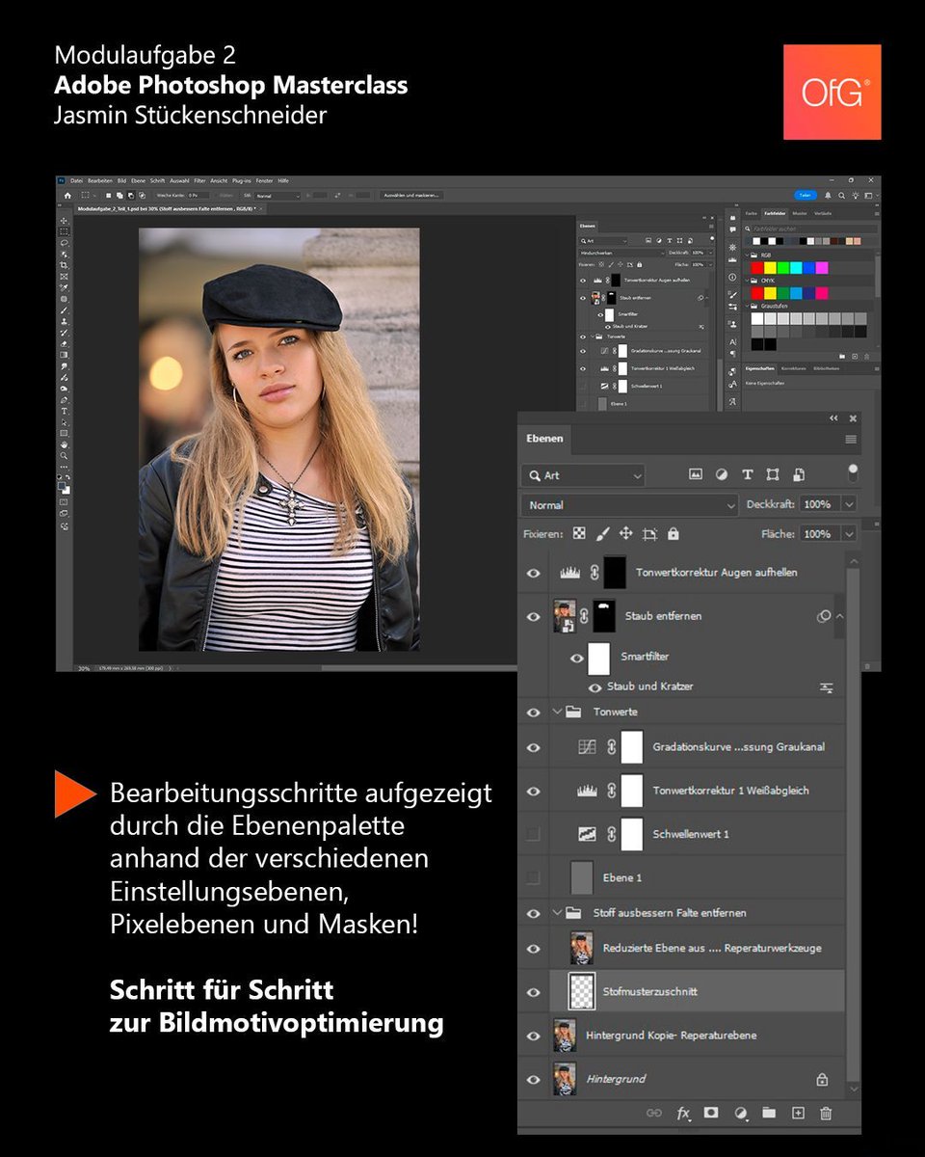This screenshot has width=925, height=1157.
Task: Show enlarged Schwellenwert 1 layer visibility box
Action: (x=533, y=834)
